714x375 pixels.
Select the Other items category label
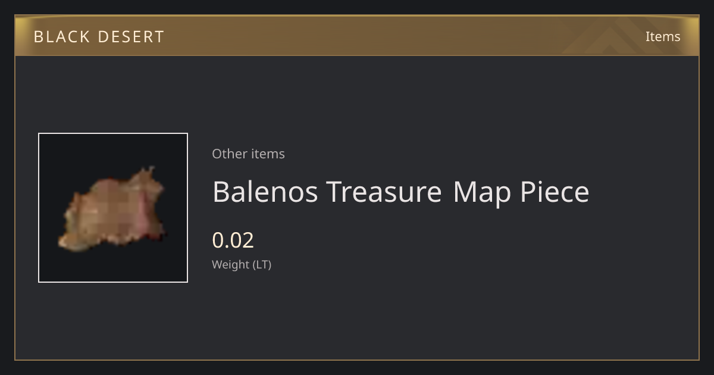point(248,154)
